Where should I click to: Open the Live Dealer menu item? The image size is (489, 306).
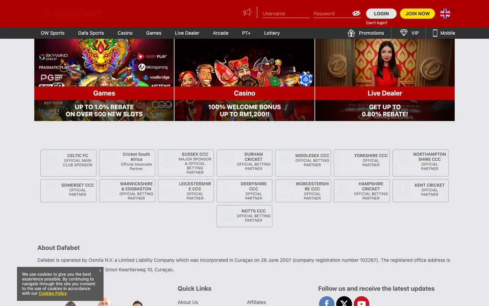pyautogui.click(x=187, y=33)
